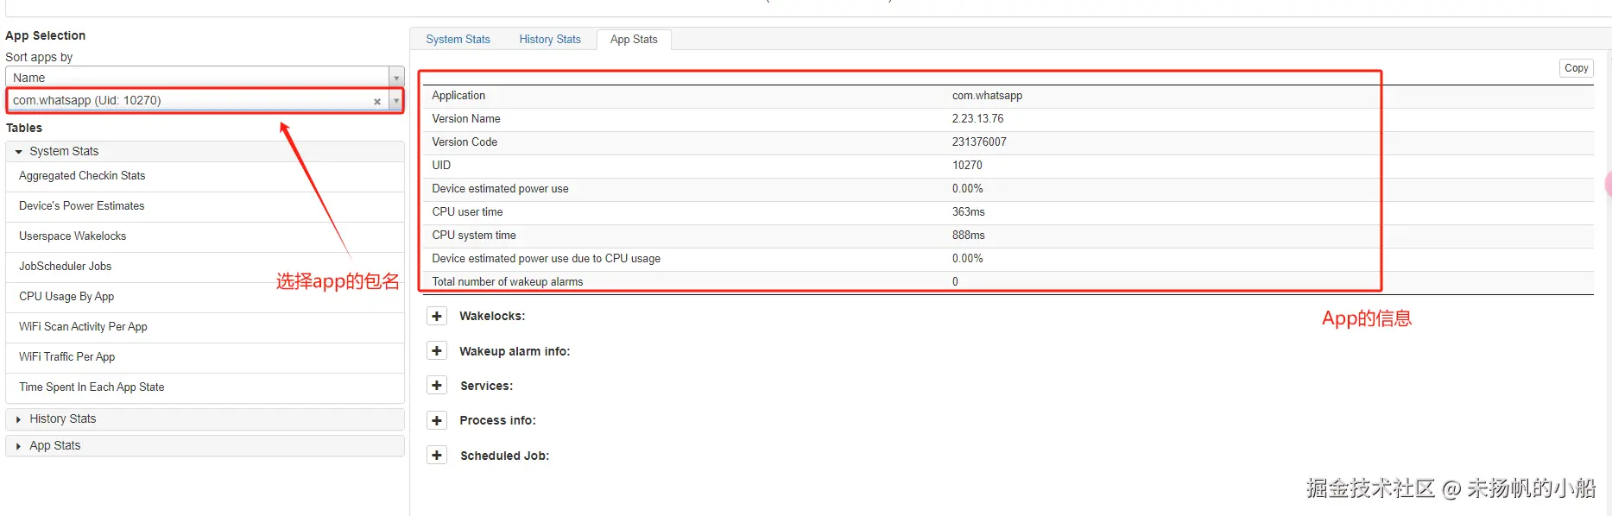Click the Wakelocks: section label
The height and width of the screenshot is (516, 1612).
(492, 316)
